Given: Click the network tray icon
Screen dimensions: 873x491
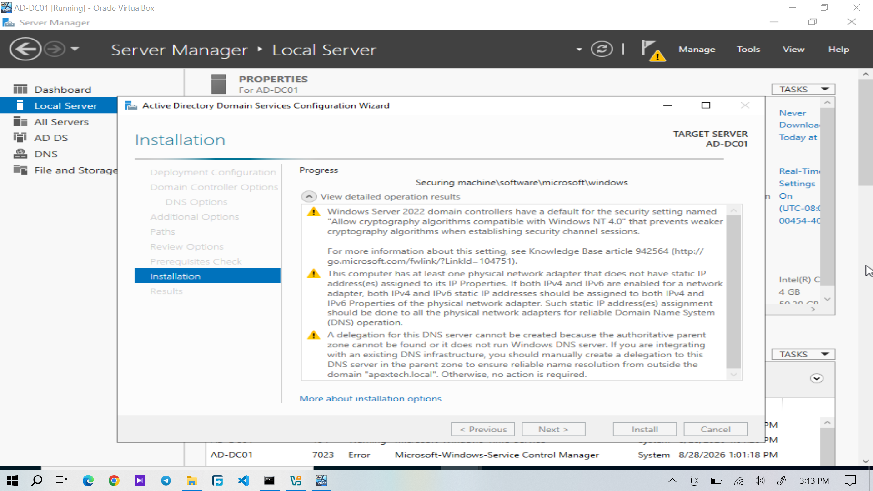Looking at the screenshot, I should 738,481.
